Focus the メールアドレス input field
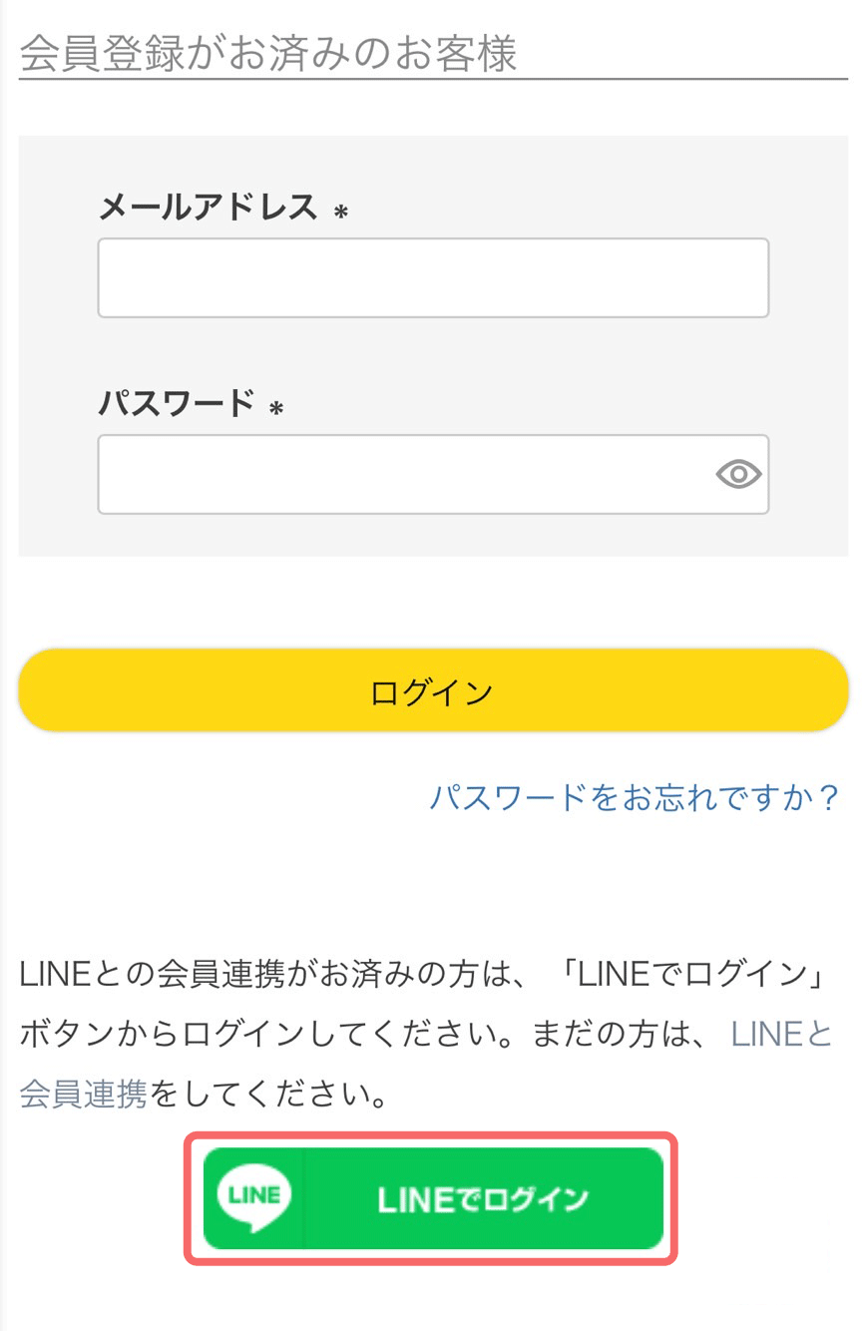The image size is (867, 1331). coord(432,277)
